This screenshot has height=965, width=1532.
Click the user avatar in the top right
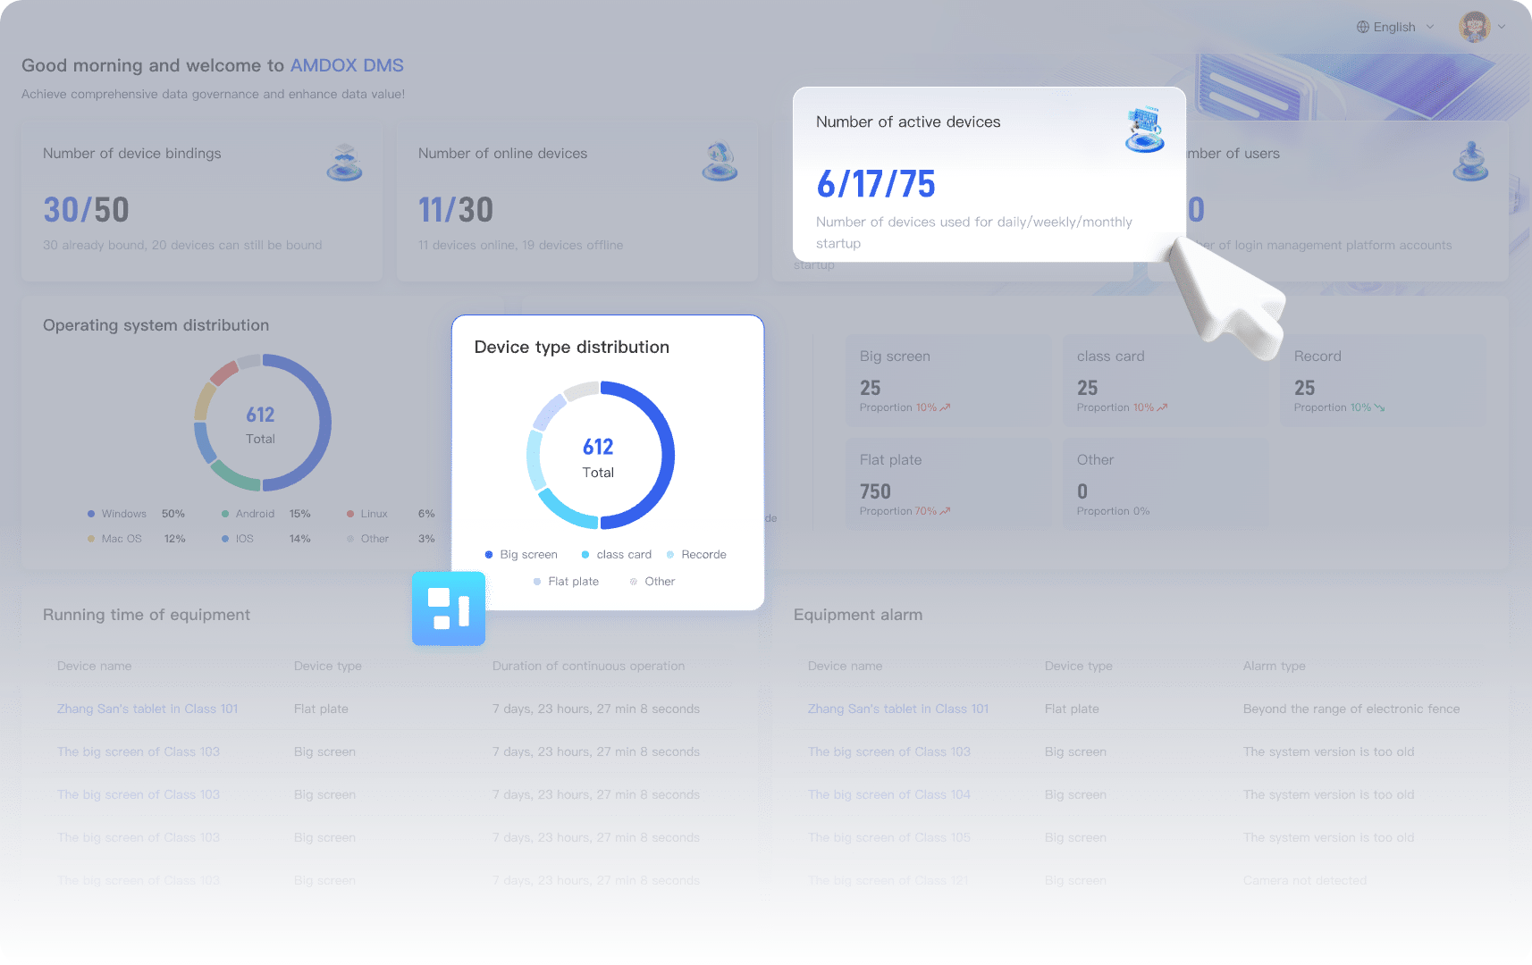(x=1473, y=27)
